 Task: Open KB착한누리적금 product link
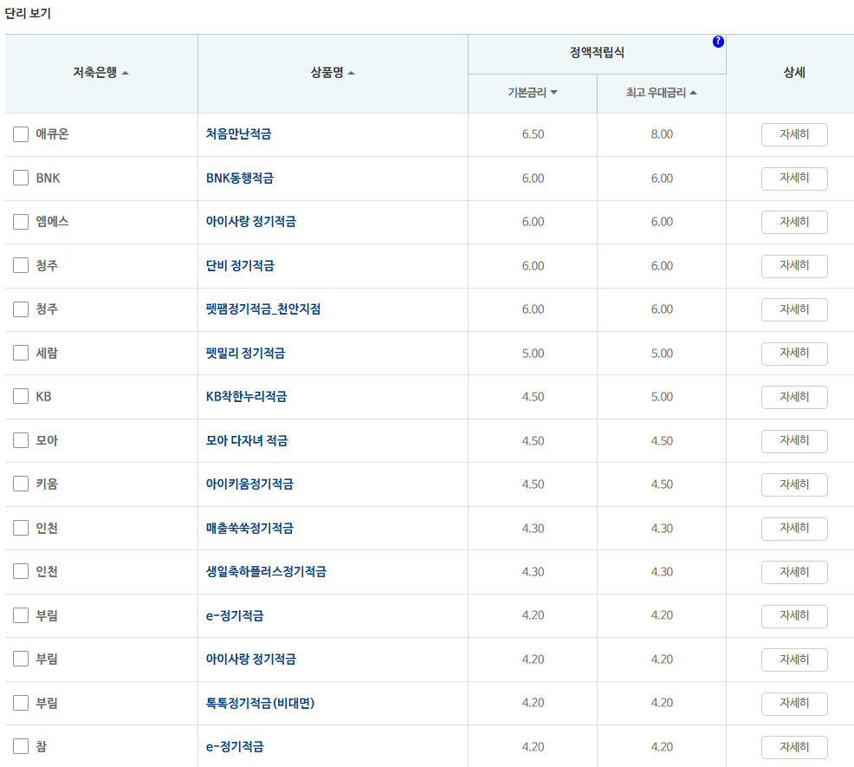(246, 396)
